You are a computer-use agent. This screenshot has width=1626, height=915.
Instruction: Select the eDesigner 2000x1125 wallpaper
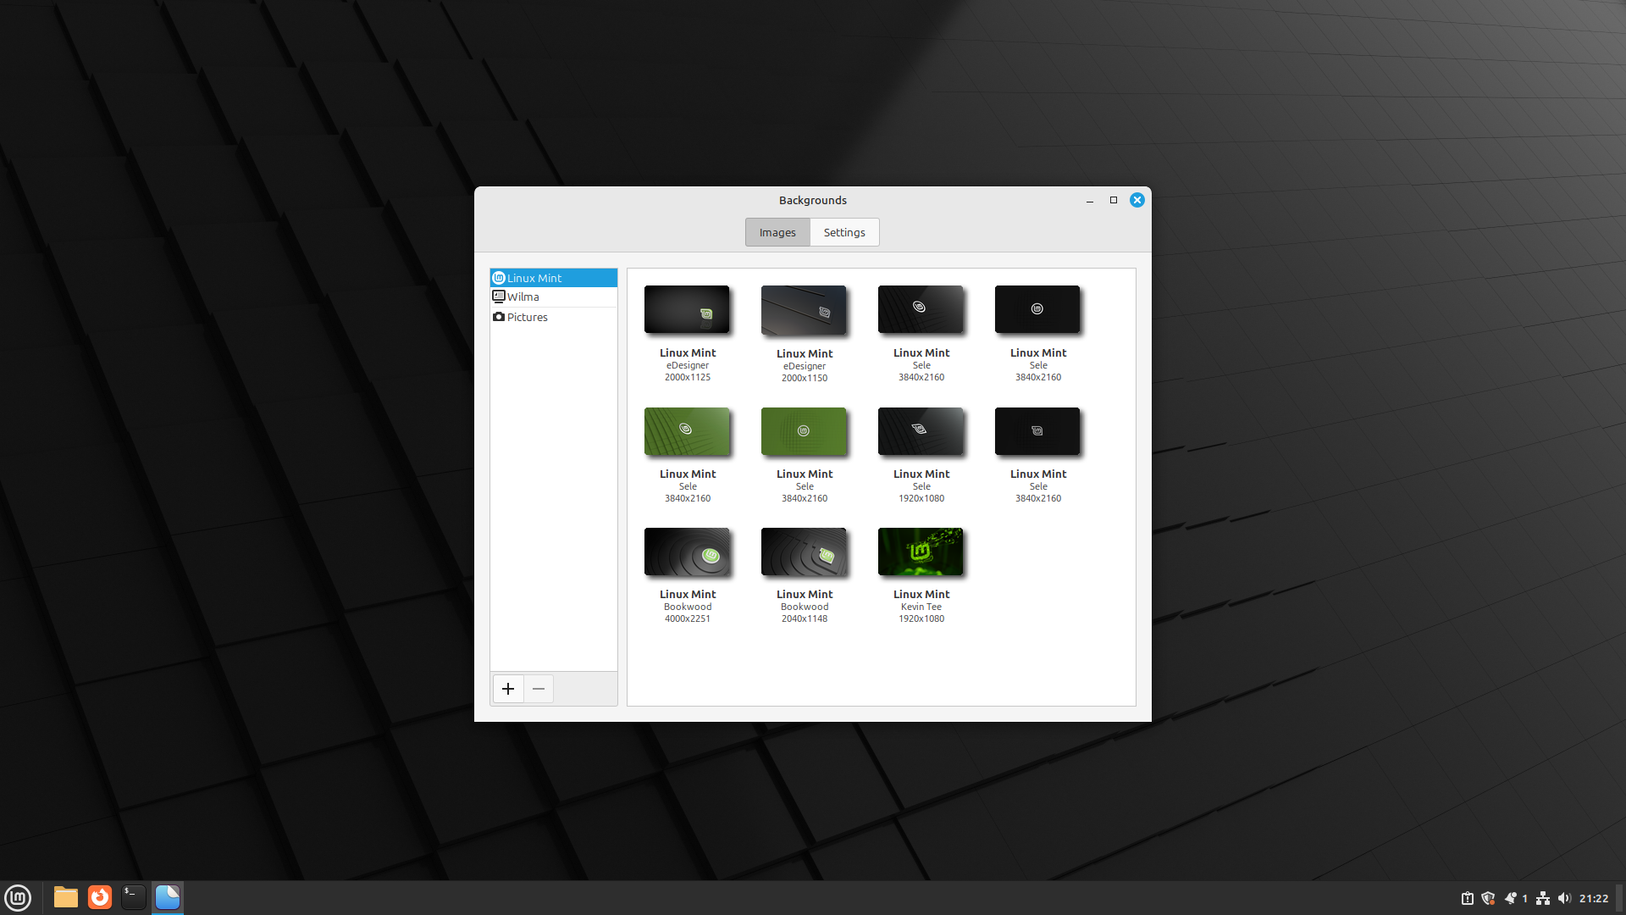click(687, 309)
